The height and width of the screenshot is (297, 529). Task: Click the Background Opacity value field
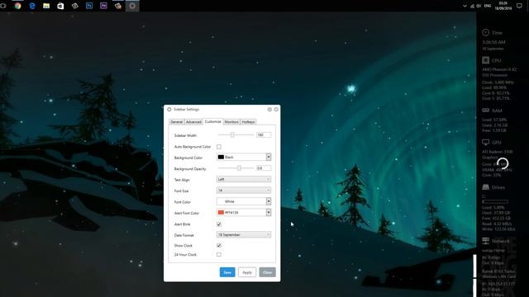tap(264, 168)
